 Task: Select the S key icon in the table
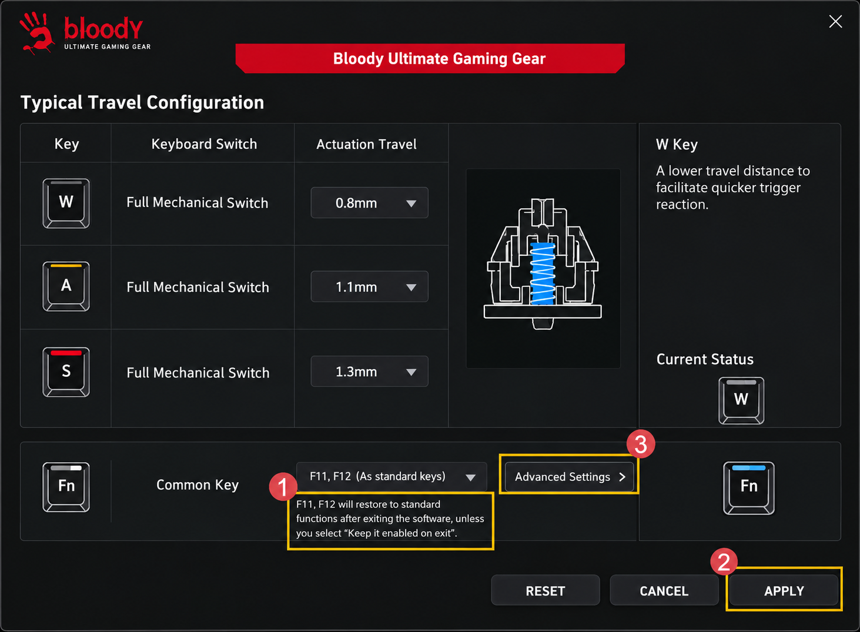click(x=66, y=372)
